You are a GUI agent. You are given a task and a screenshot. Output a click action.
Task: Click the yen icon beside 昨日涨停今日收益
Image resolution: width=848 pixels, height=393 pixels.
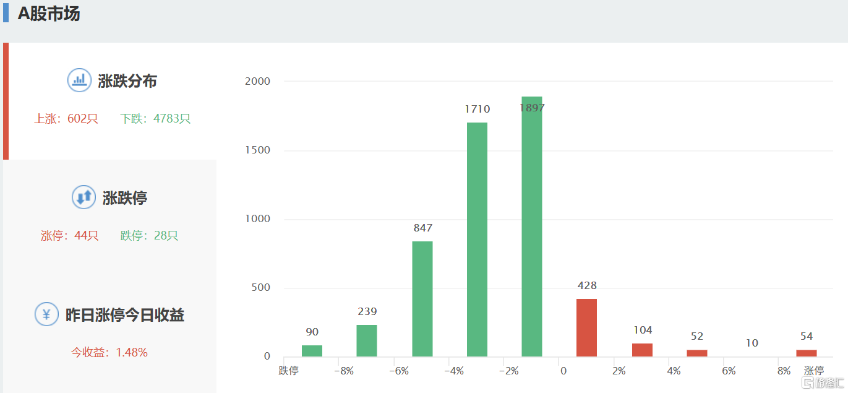(46, 314)
